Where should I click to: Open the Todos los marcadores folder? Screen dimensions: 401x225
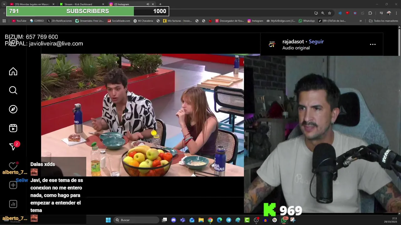pyautogui.click(x=383, y=21)
